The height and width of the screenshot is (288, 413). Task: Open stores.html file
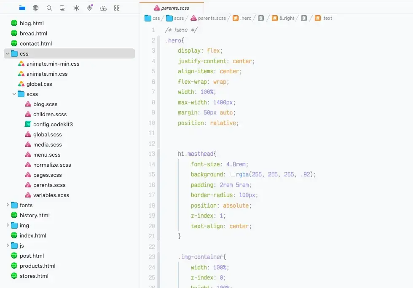point(34,276)
